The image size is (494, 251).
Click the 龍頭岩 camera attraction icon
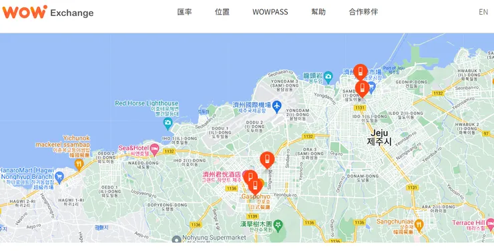click(328, 76)
